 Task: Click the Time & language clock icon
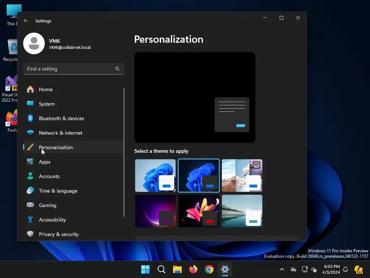[30, 190]
